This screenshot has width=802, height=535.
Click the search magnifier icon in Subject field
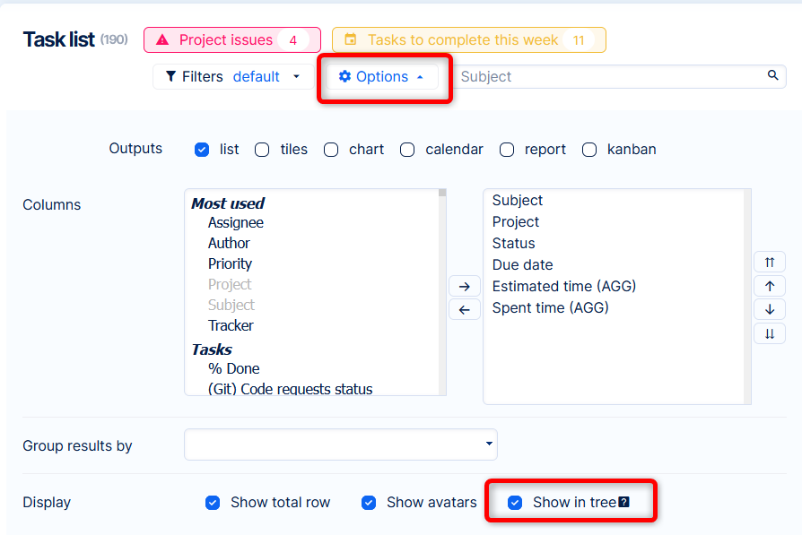coord(772,76)
